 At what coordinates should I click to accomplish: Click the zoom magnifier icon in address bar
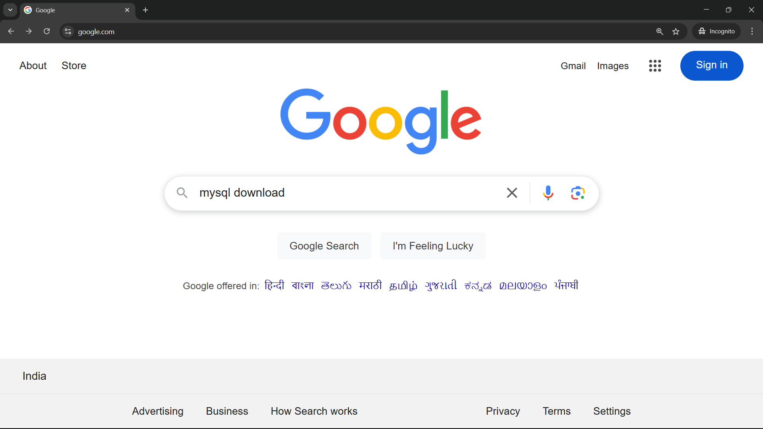tap(660, 31)
